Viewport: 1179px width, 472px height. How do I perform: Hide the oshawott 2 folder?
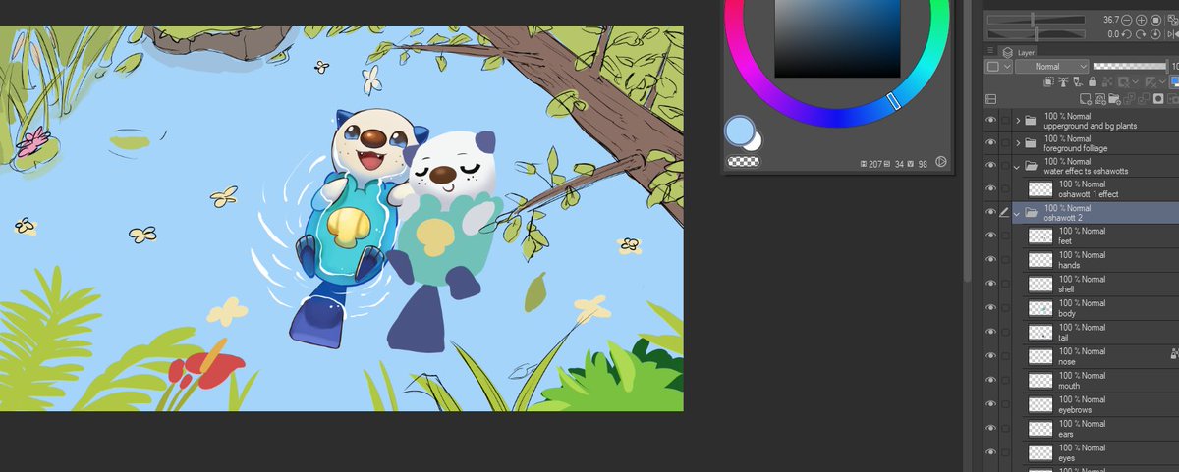(x=990, y=213)
